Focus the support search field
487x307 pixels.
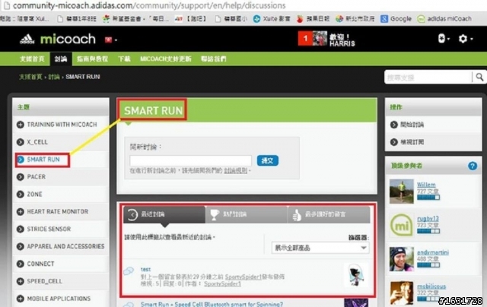tap(428, 78)
